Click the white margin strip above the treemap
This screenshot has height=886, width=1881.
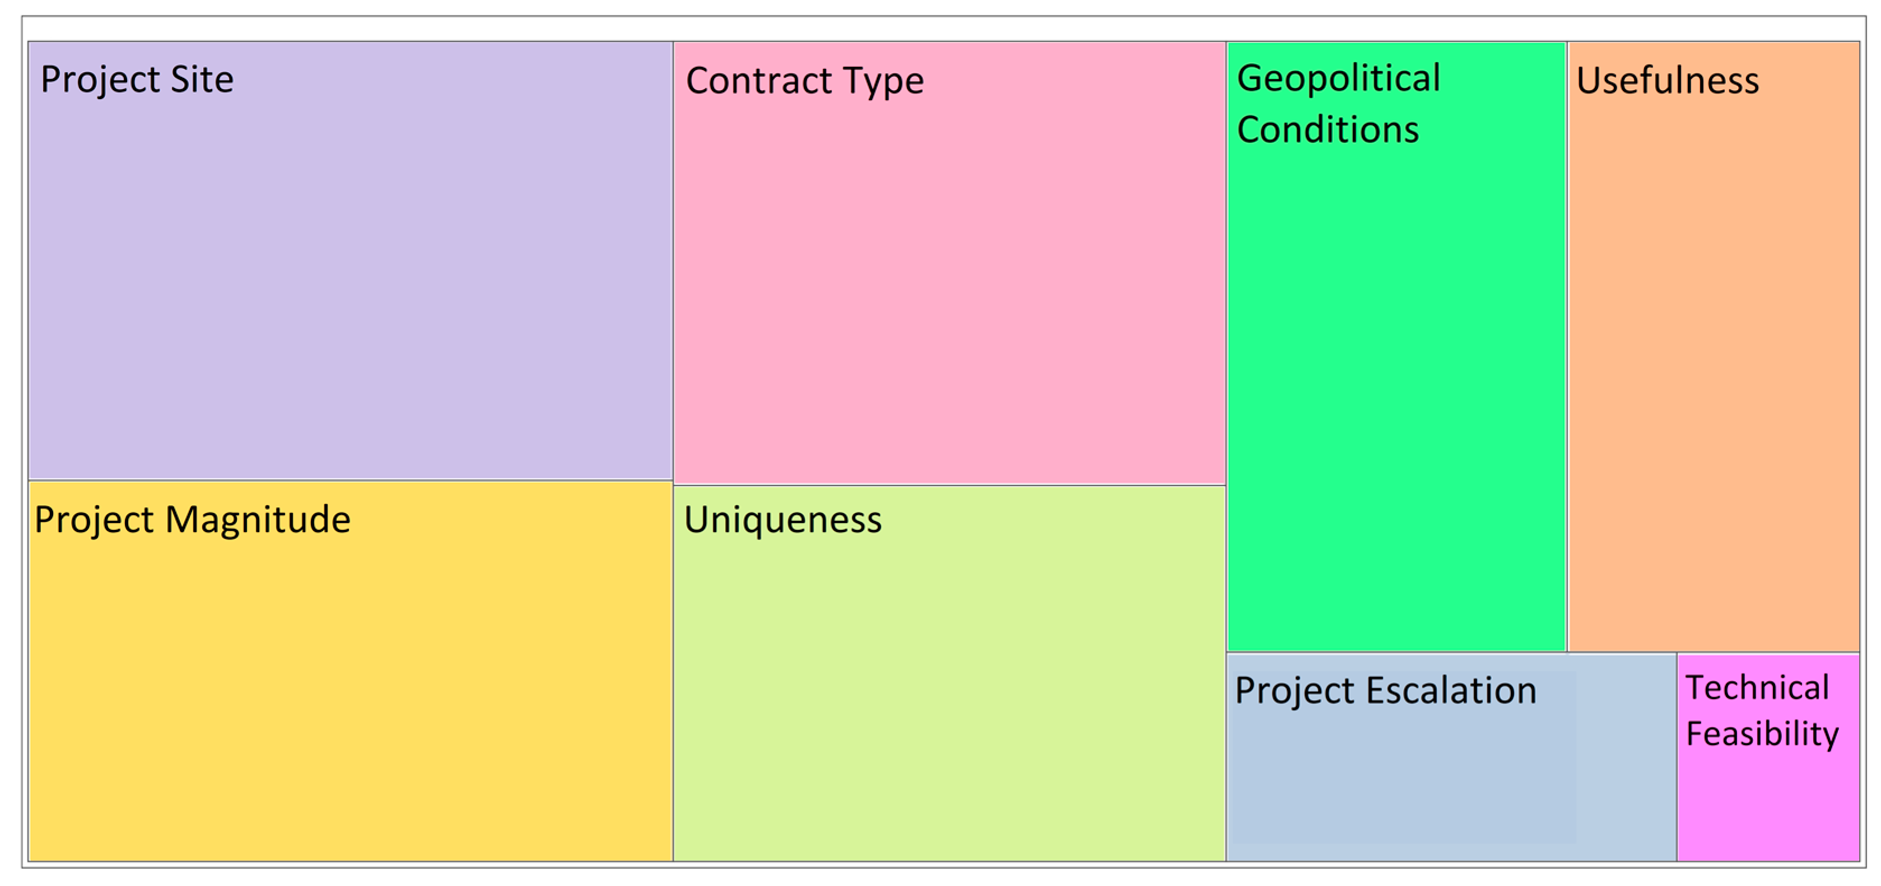click(x=942, y=29)
